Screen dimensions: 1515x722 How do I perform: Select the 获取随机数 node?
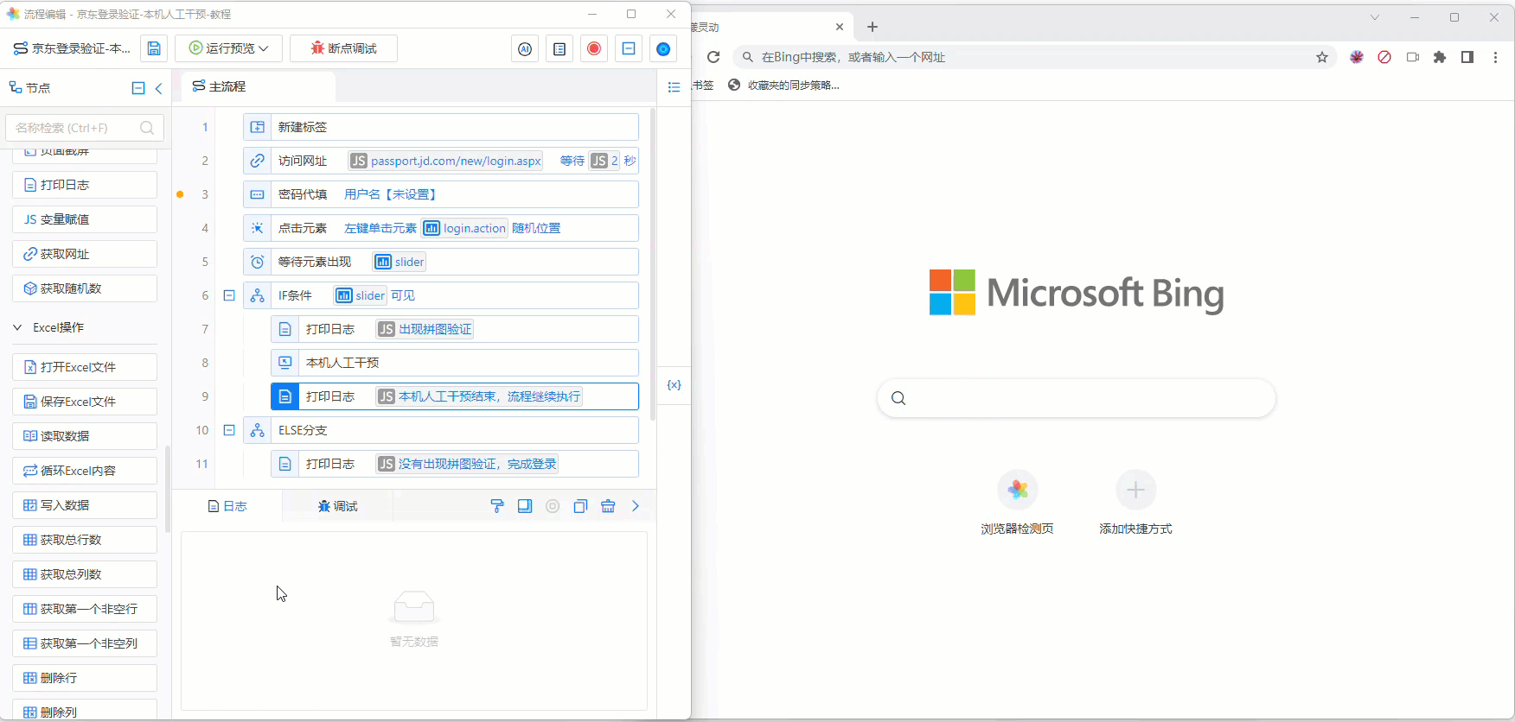(85, 288)
